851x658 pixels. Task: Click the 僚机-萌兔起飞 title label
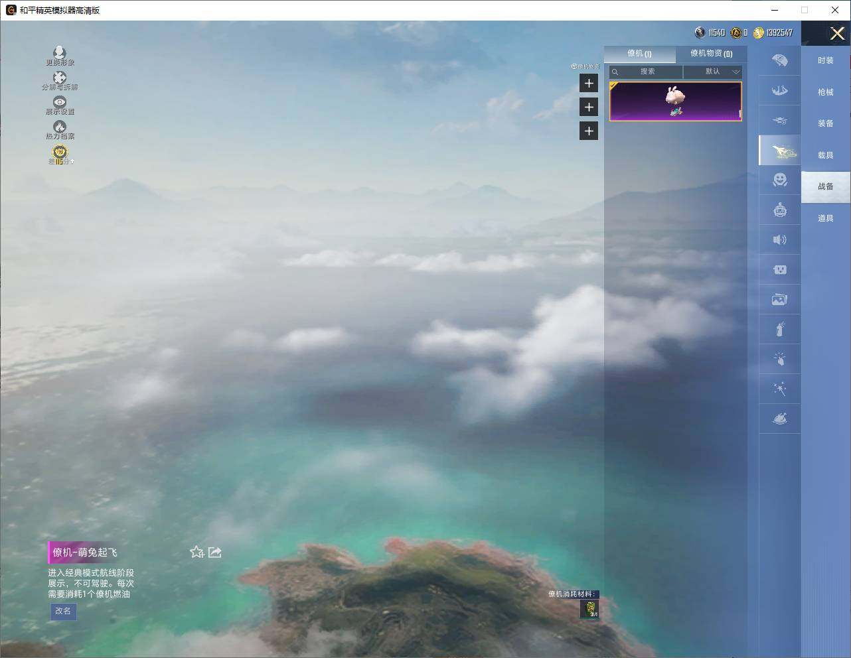point(84,553)
